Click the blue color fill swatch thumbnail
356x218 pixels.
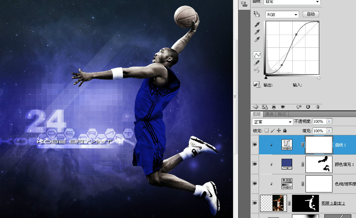tap(287, 164)
